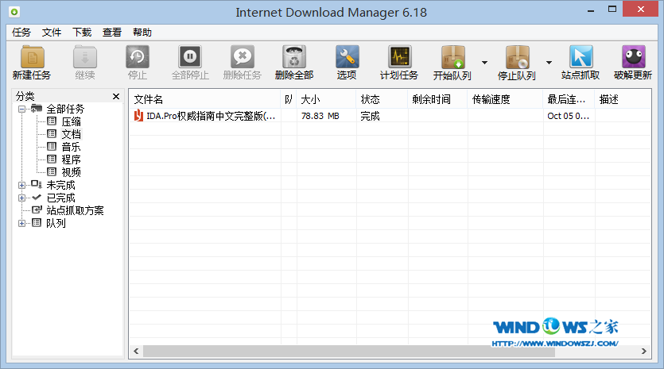Viewport: 664px width, 369px height.
Task: Open the 计划任务 scheduler icon
Action: click(x=399, y=57)
